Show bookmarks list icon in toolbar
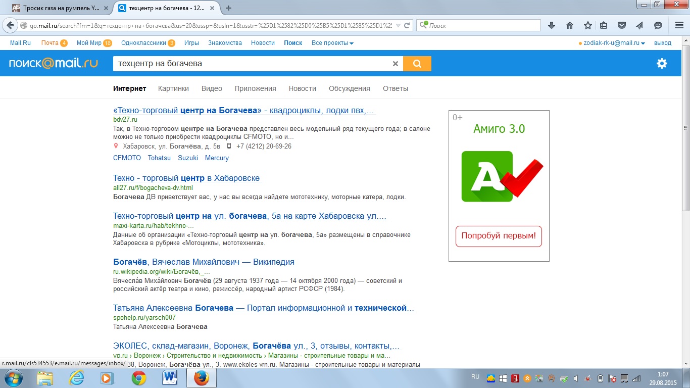This screenshot has width=690, height=388. tap(604, 25)
